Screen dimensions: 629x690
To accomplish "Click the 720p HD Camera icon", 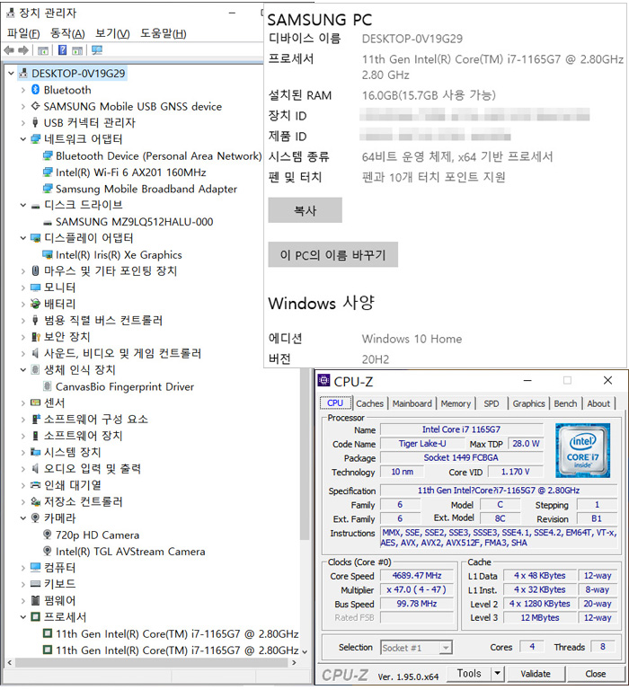I will click(47, 535).
